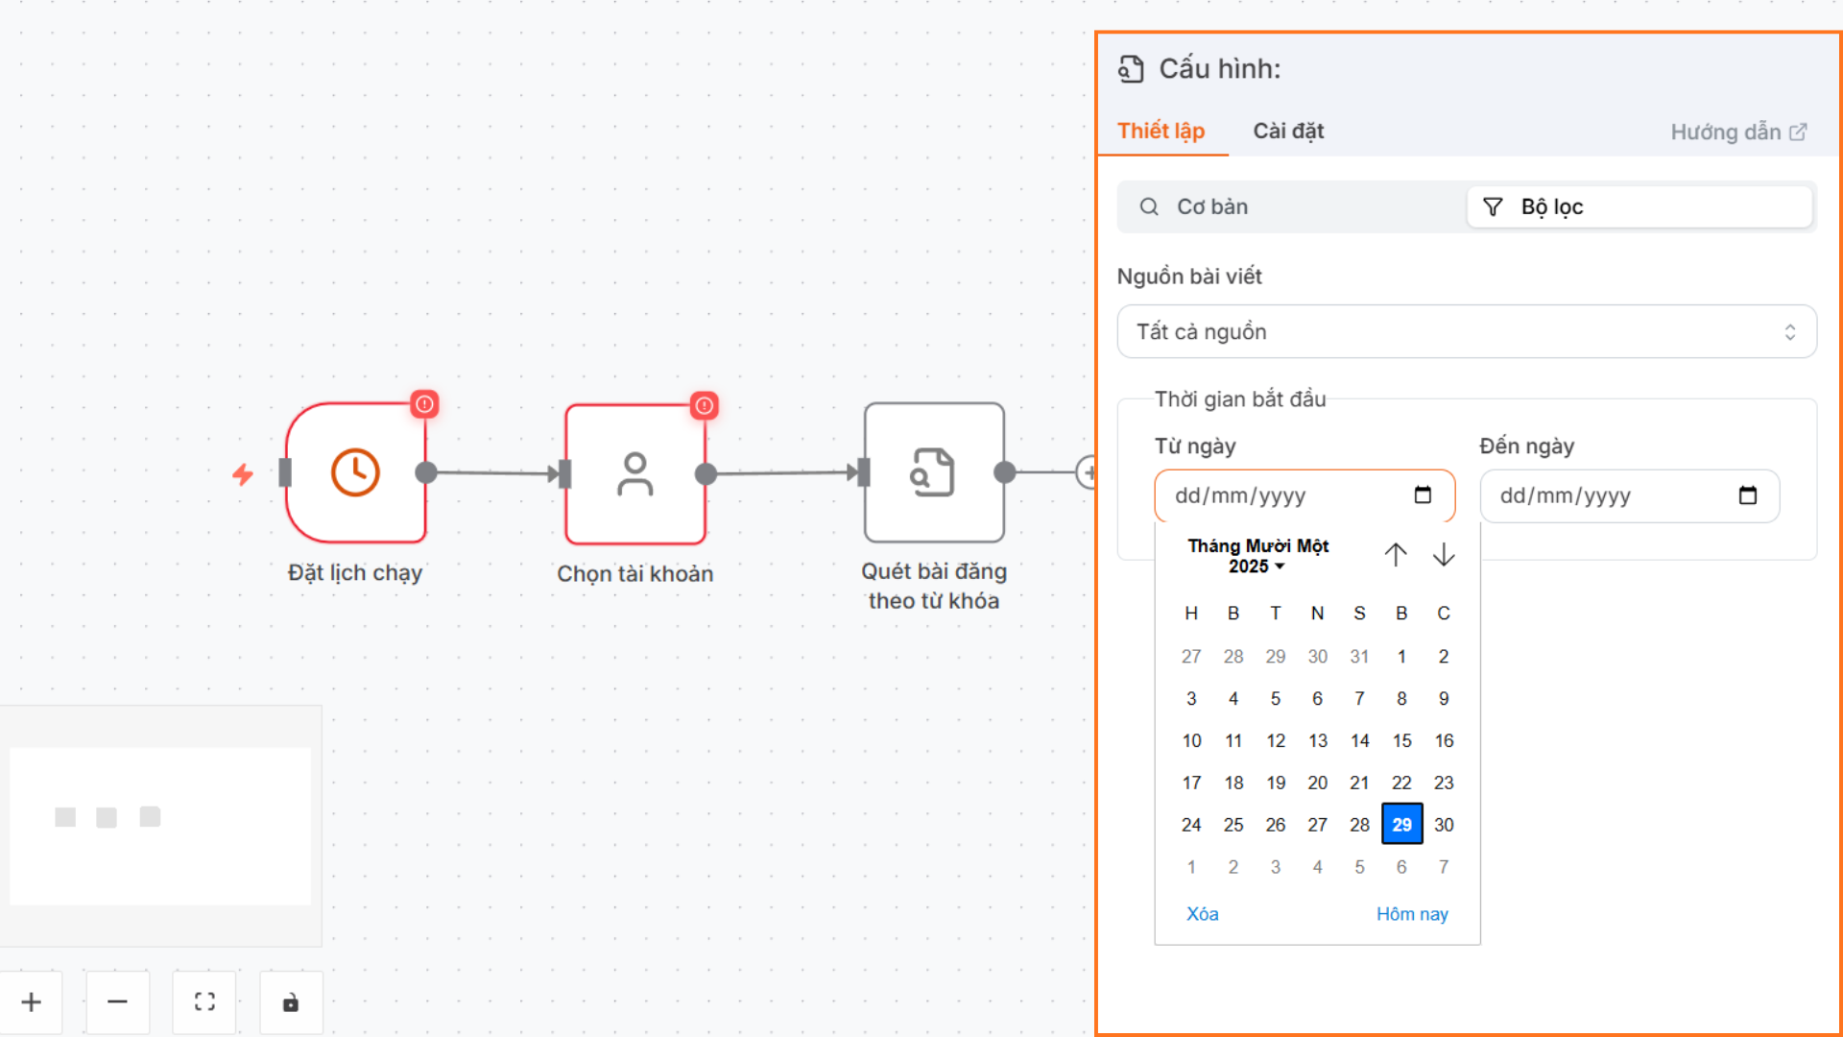Click the error badge on account node
Screen dimensions: 1843x1037
pyautogui.click(x=705, y=405)
